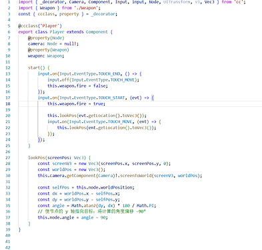
Task: Click line number 12 in the gutter
Action: pos(8,68)
